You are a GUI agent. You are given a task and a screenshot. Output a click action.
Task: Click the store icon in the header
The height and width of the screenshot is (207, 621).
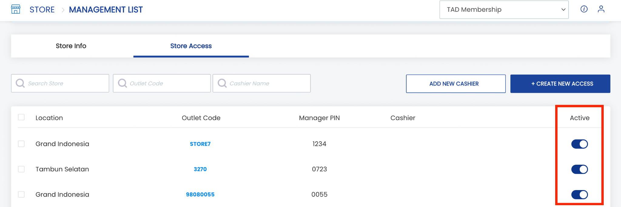[16, 9]
